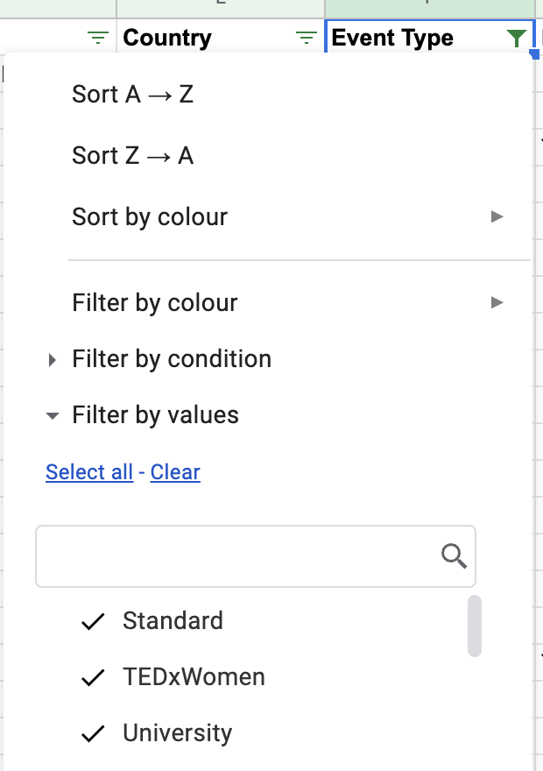The width and height of the screenshot is (543, 771).
Task: Expand Filter by condition section
Action: click(53, 359)
